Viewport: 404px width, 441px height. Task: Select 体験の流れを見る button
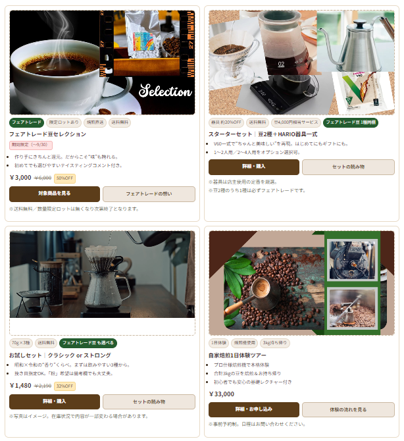[348, 409]
